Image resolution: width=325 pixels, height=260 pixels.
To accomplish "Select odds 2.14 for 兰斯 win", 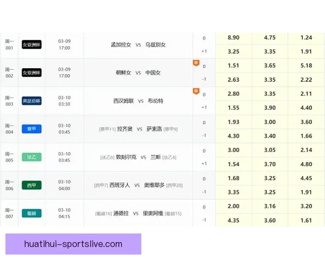I will point(306,150).
